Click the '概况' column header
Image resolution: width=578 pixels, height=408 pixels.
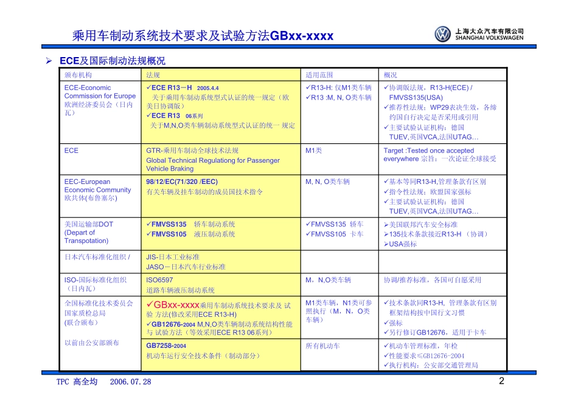click(391, 75)
